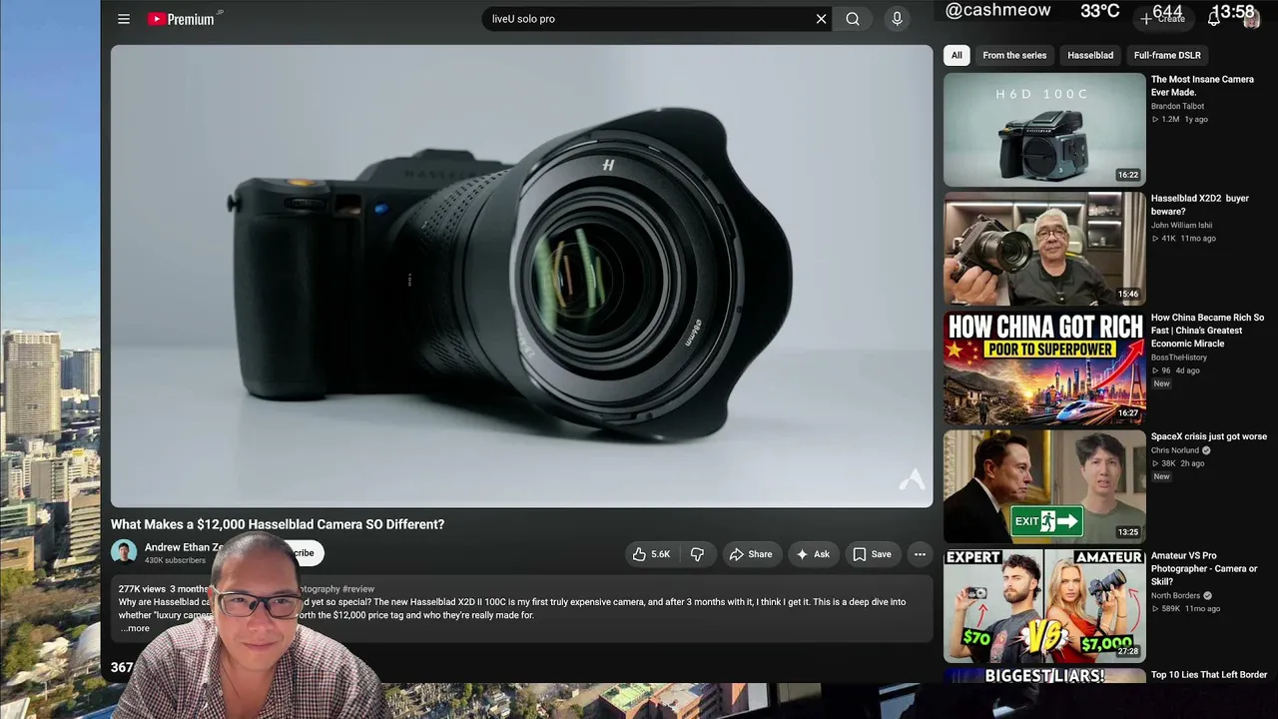Select the 'From the series' chip
This screenshot has height=719, width=1278.
[1014, 55]
